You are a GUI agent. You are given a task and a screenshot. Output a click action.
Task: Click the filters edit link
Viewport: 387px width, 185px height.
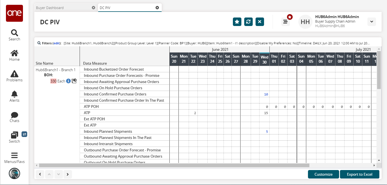57,43
